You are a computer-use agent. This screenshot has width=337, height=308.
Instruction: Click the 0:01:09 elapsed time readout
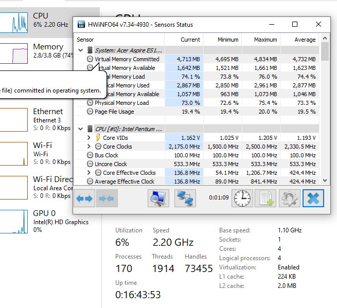point(219,197)
